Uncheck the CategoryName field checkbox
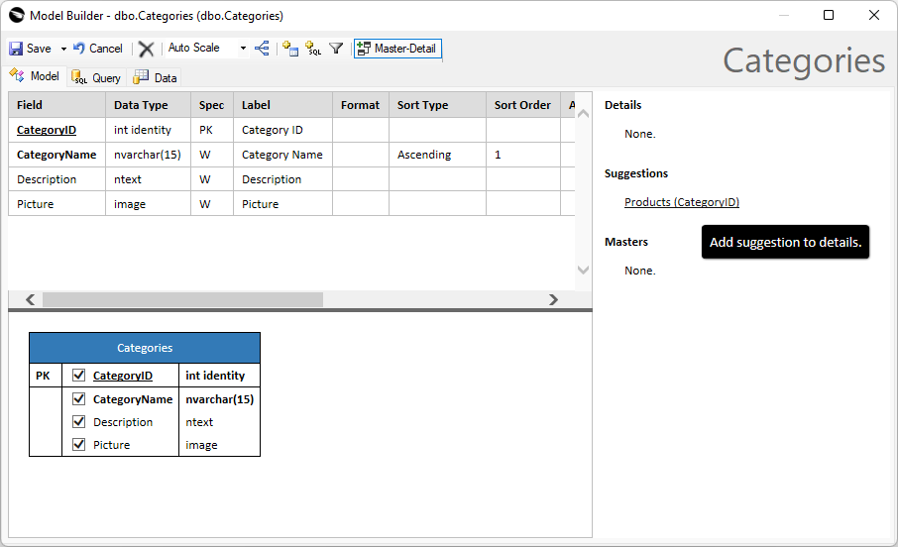The width and height of the screenshot is (898, 547). (x=79, y=399)
